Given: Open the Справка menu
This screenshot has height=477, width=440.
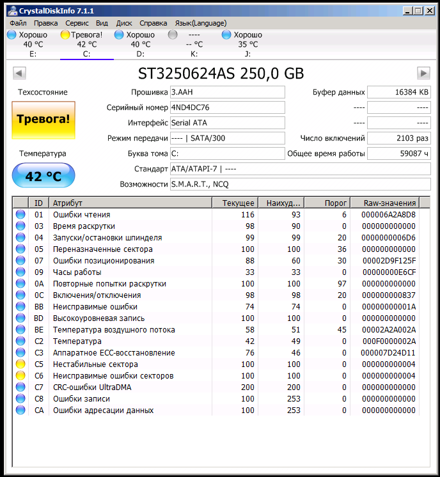Looking at the screenshot, I should 153,23.
